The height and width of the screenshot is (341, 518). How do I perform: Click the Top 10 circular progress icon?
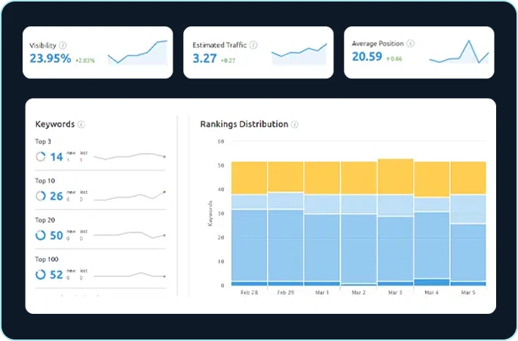point(41,196)
